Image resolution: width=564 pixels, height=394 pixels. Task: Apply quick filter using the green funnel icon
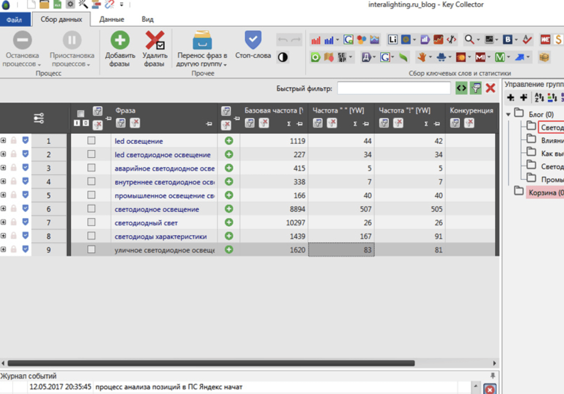pos(476,88)
